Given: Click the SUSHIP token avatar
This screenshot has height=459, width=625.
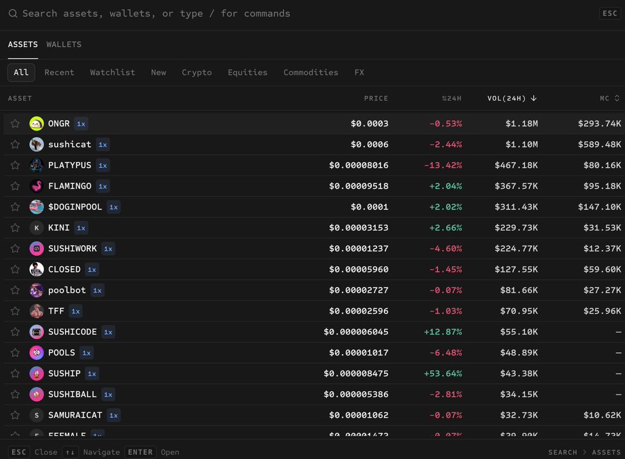Looking at the screenshot, I should pos(36,374).
